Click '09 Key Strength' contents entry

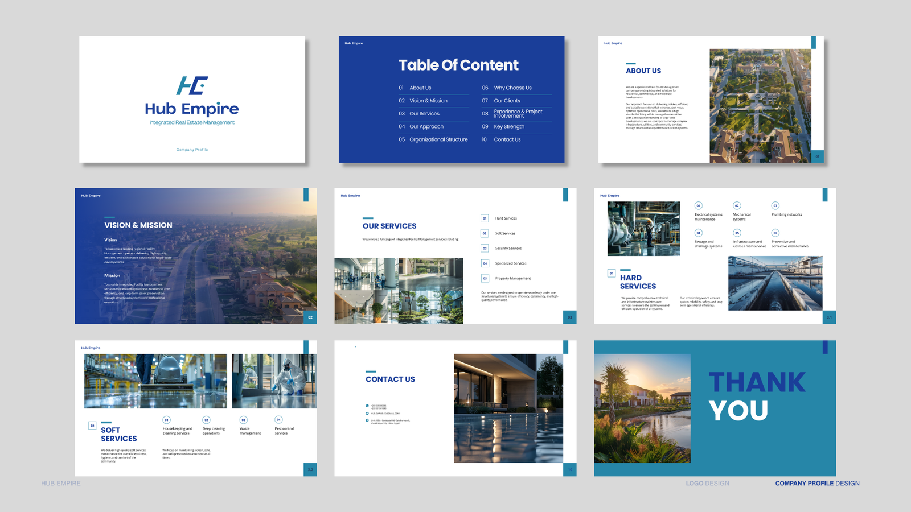point(503,126)
